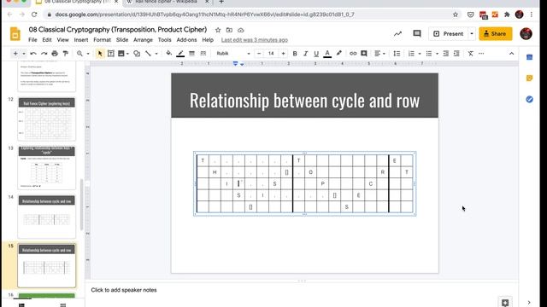The image size is (547, 307).
Task: Toggle bold formatting
Action: [295, 54]
